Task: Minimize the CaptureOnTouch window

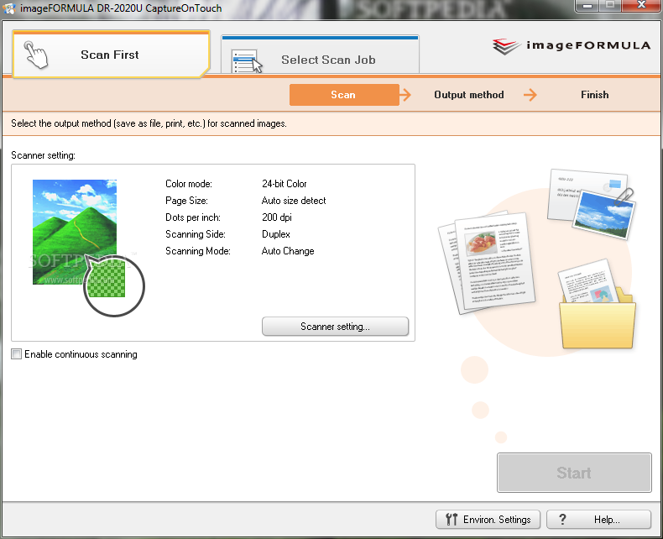Action: [587, 6]
